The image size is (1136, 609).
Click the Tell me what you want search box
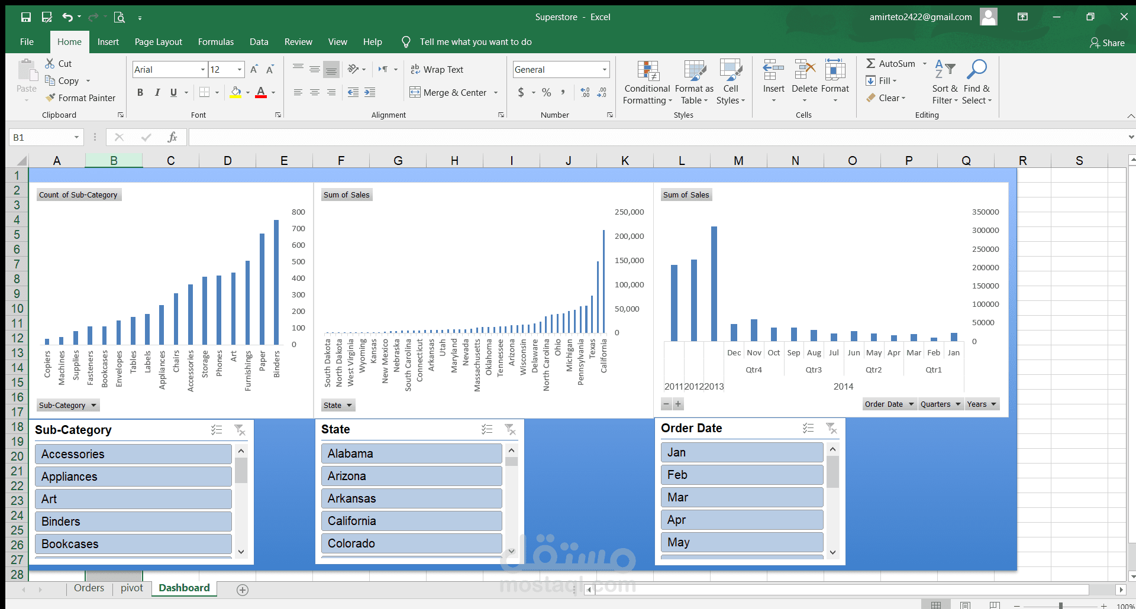tap(476, 42)
